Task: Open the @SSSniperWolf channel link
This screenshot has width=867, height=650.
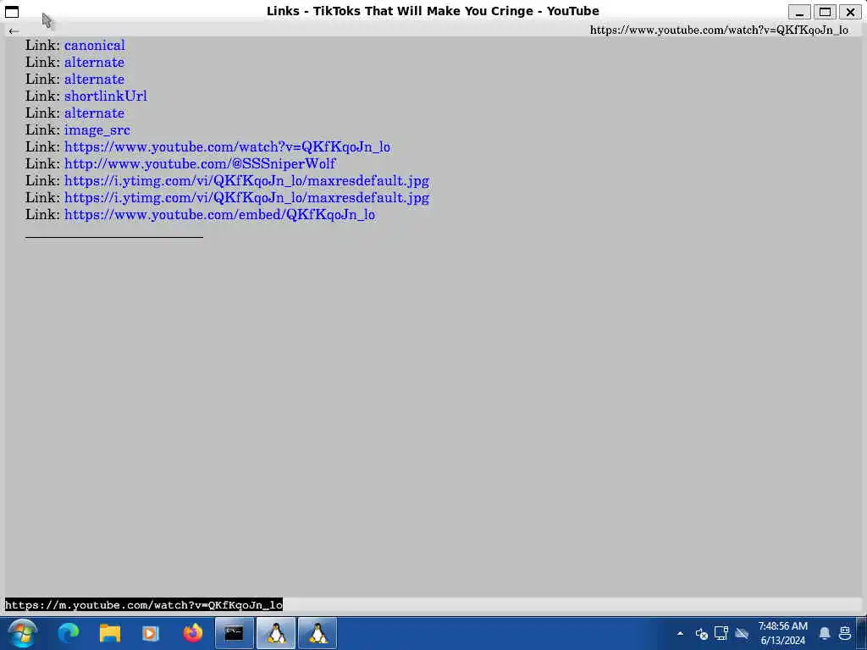Action: tap(200, 164)
